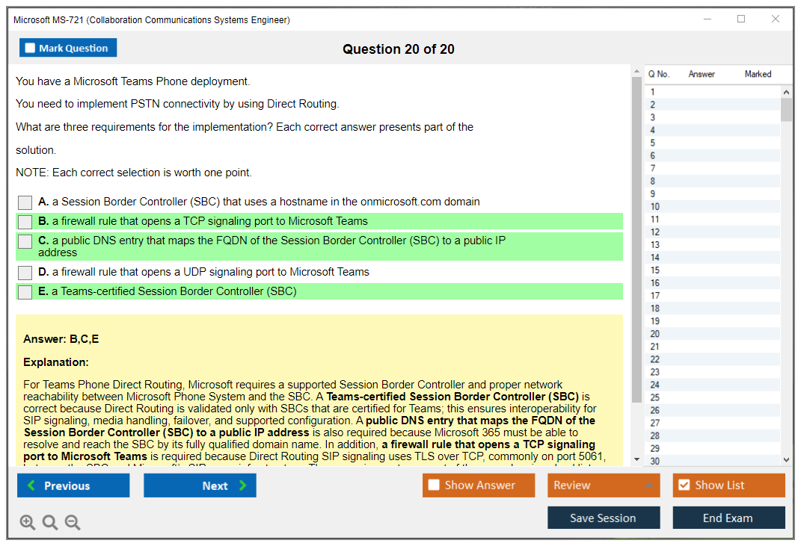Select question 24 in the list
This screenshot has width=804, height=549.
(713, 385)
